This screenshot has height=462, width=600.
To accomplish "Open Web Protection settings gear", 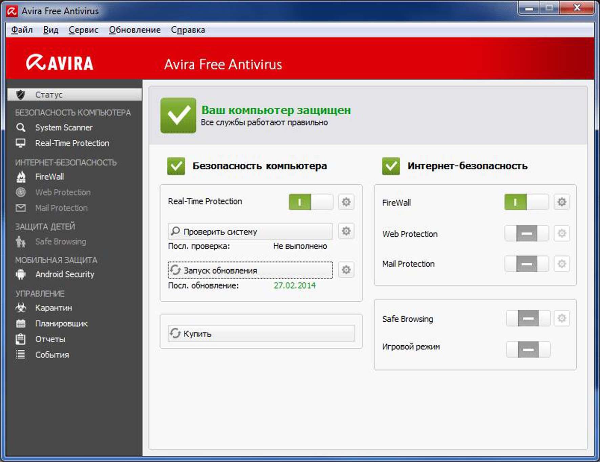I will click(562, 233).
